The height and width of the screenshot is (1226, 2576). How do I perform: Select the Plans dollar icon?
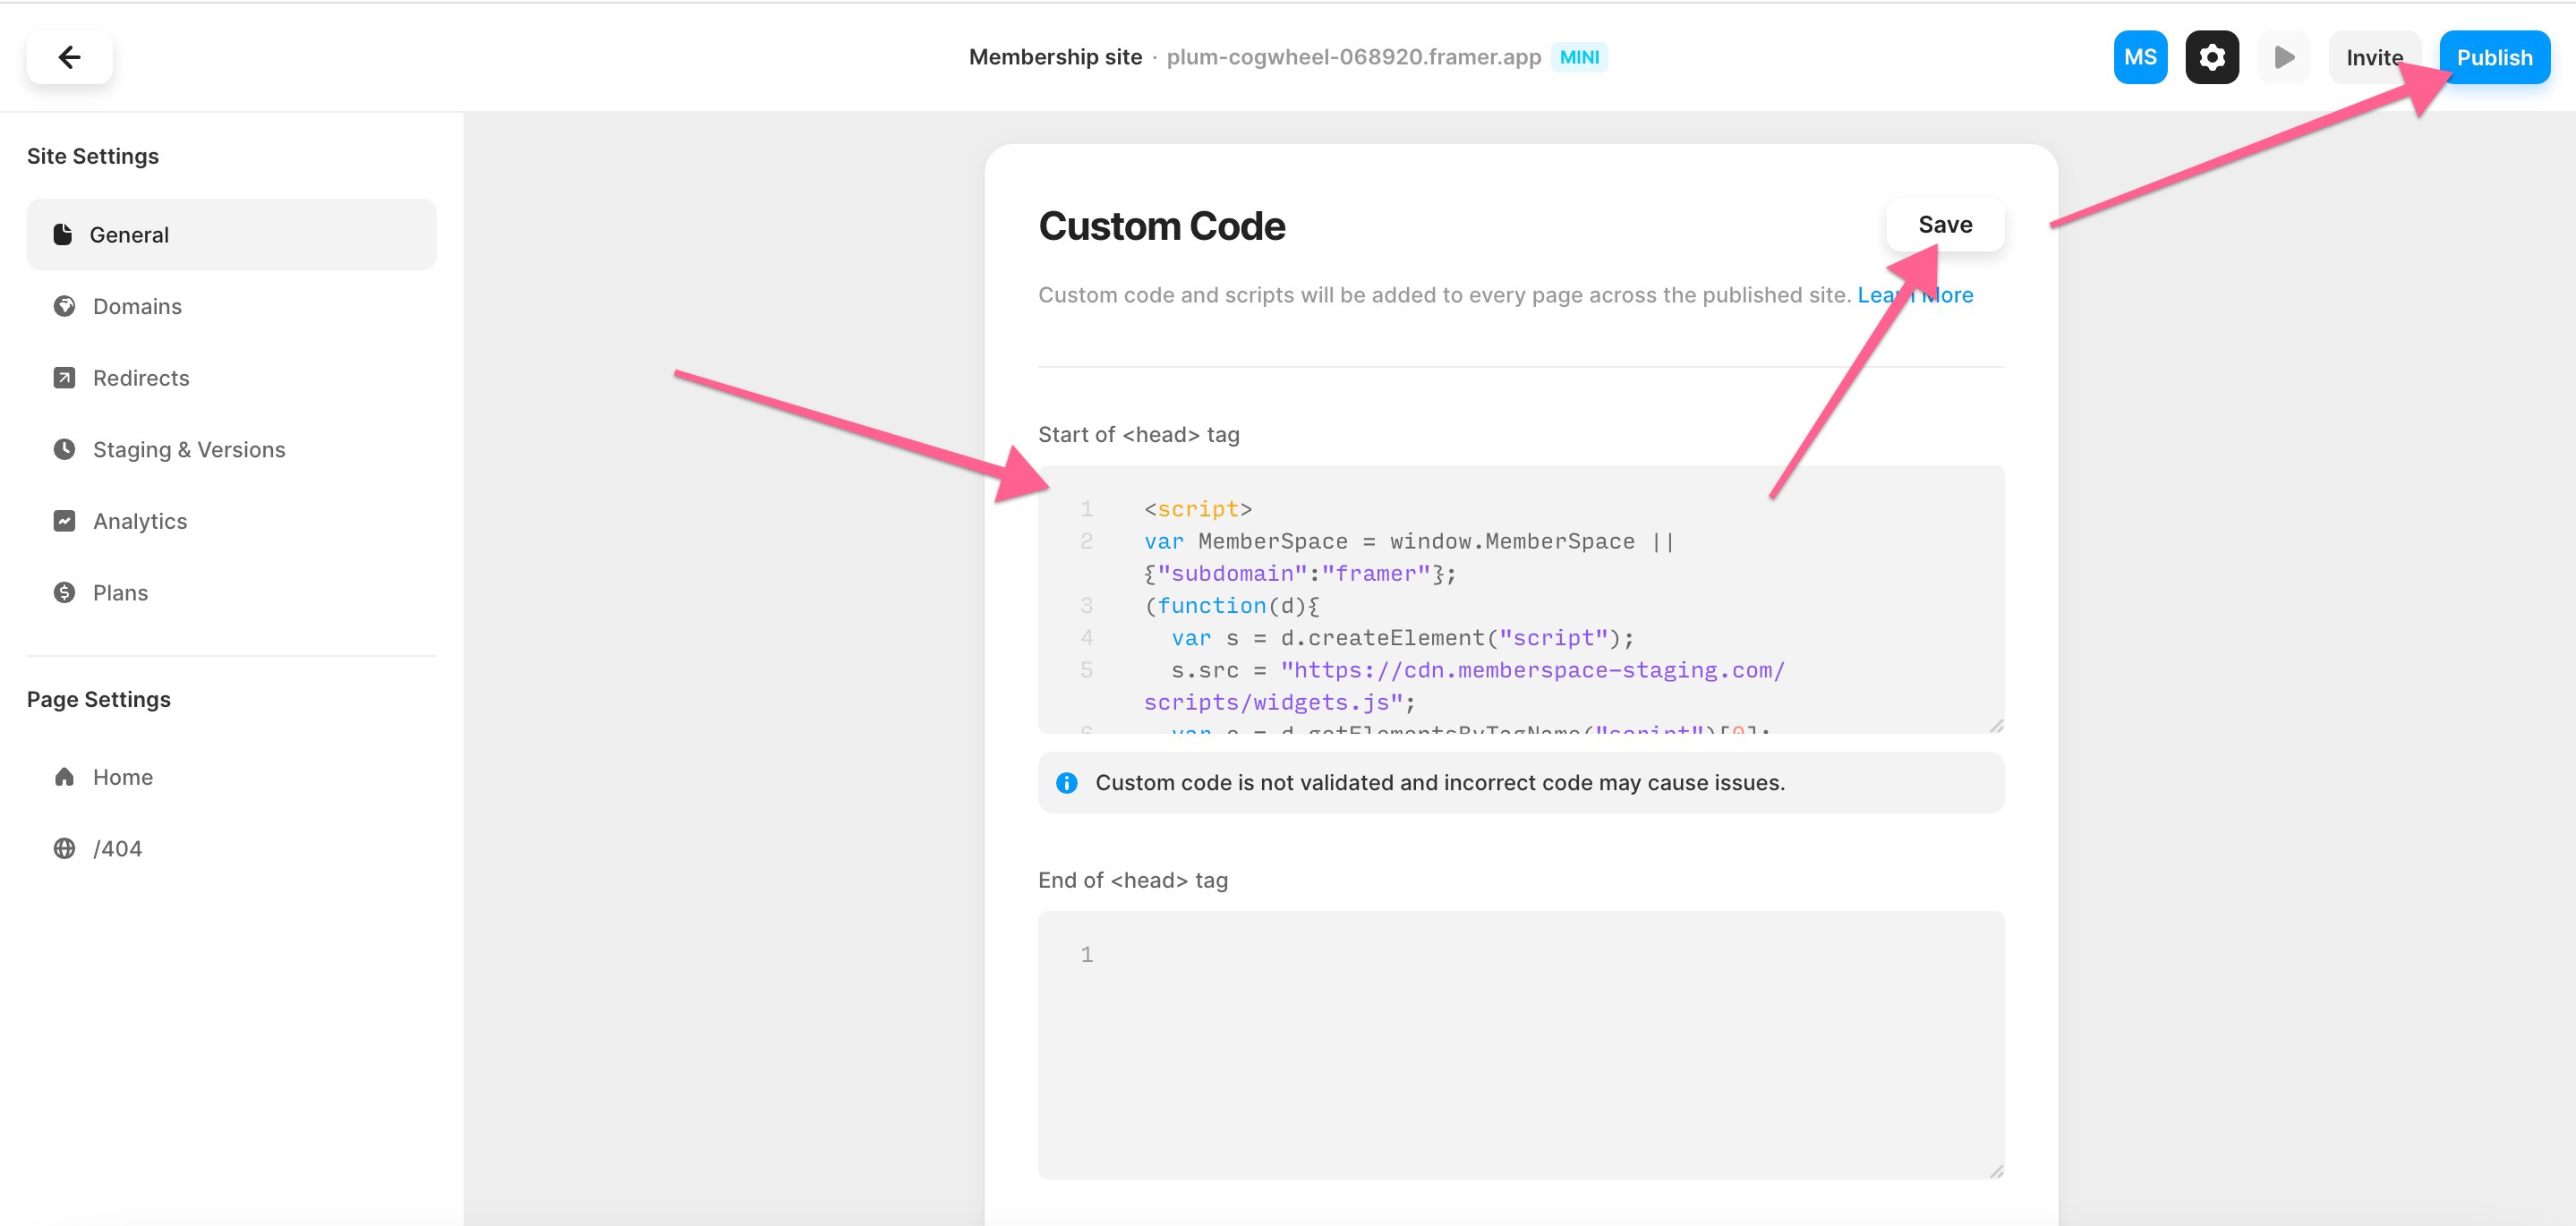coord(64,592)
